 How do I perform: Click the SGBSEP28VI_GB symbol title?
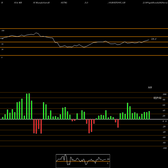pyautogui.click(x=117, y=3)
